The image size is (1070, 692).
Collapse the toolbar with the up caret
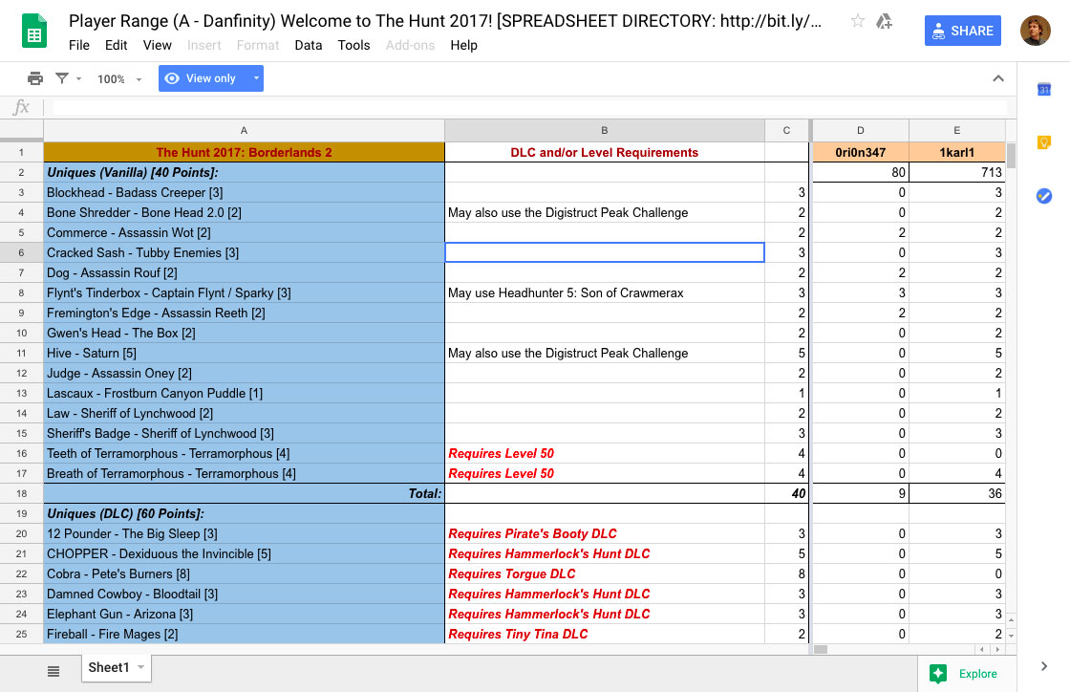click(x=998, y=78)
